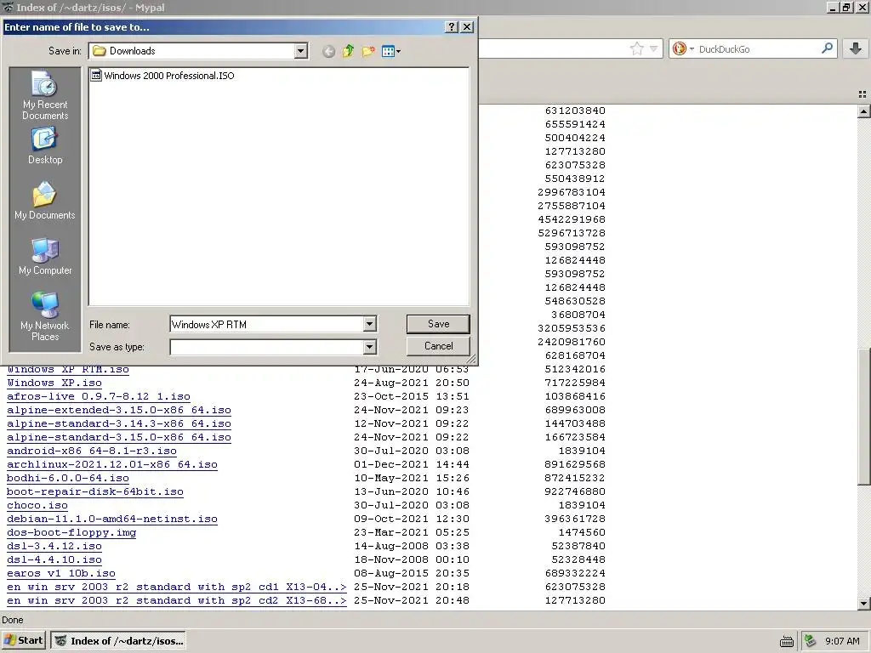Click the File name text field
The height and width of the screenshot is (653, 871).
[x=266, y=324]
